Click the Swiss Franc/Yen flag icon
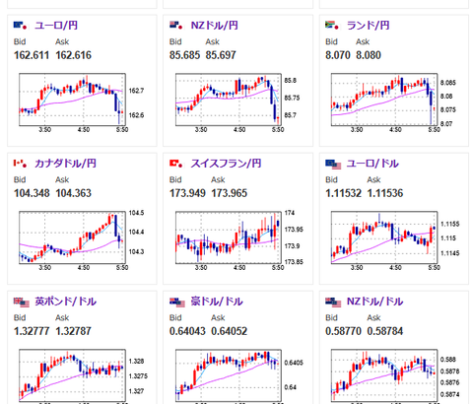473x404 pixels. tap(176, 164)
